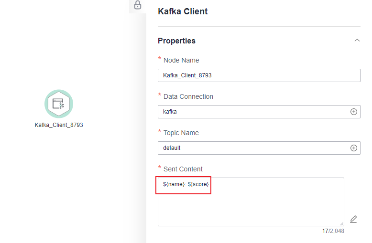Click the Properties section heading

(x=176, y=41)
